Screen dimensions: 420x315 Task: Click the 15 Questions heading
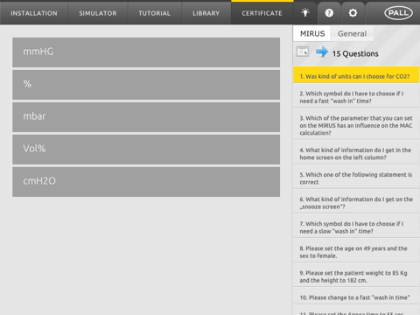coord(355,53)
